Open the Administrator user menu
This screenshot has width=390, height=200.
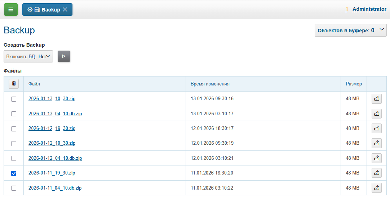[x=369, y=9]
